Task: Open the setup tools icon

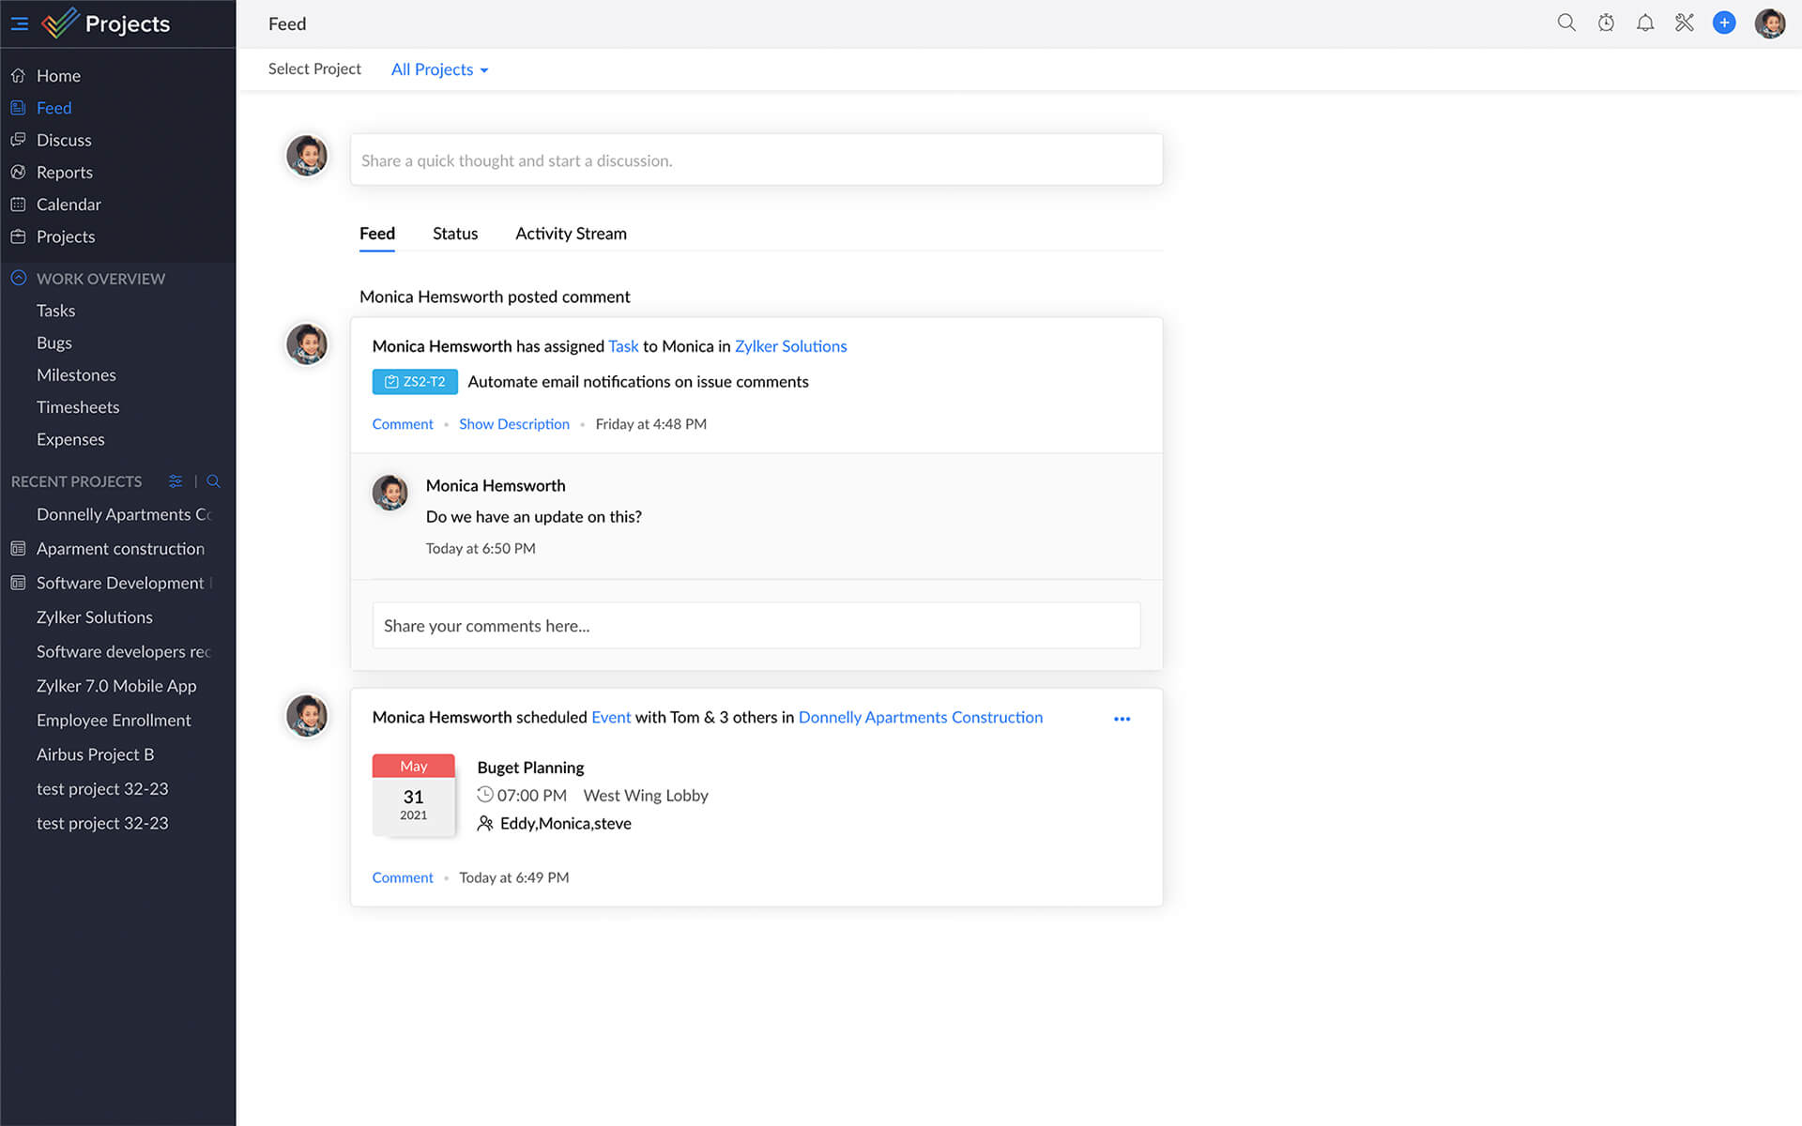Action: [x=1685, y=23]
